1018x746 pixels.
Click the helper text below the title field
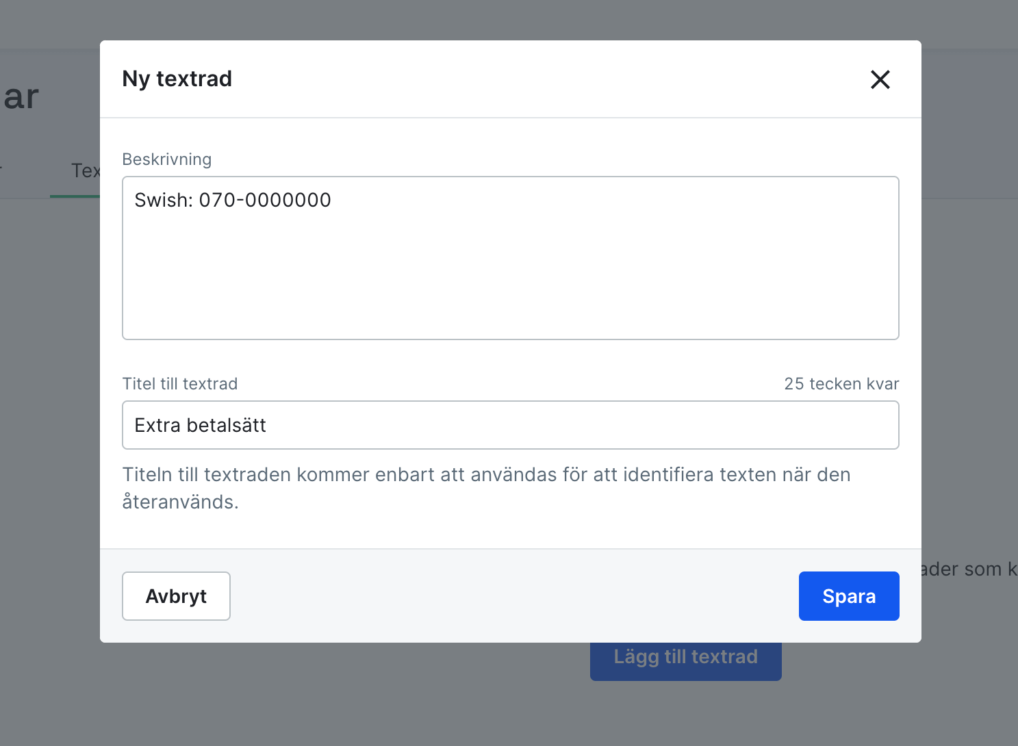coord(485,488)
